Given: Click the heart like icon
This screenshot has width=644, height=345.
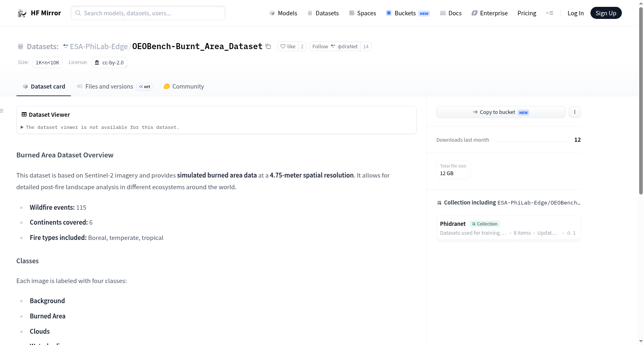Looking at the screenshot, I should coord(283,46).
